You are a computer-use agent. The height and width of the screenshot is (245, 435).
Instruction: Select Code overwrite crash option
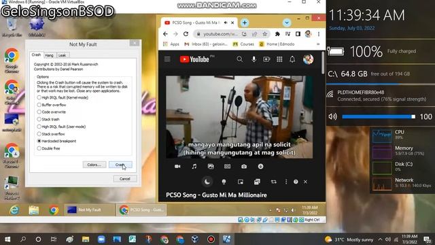52,112
